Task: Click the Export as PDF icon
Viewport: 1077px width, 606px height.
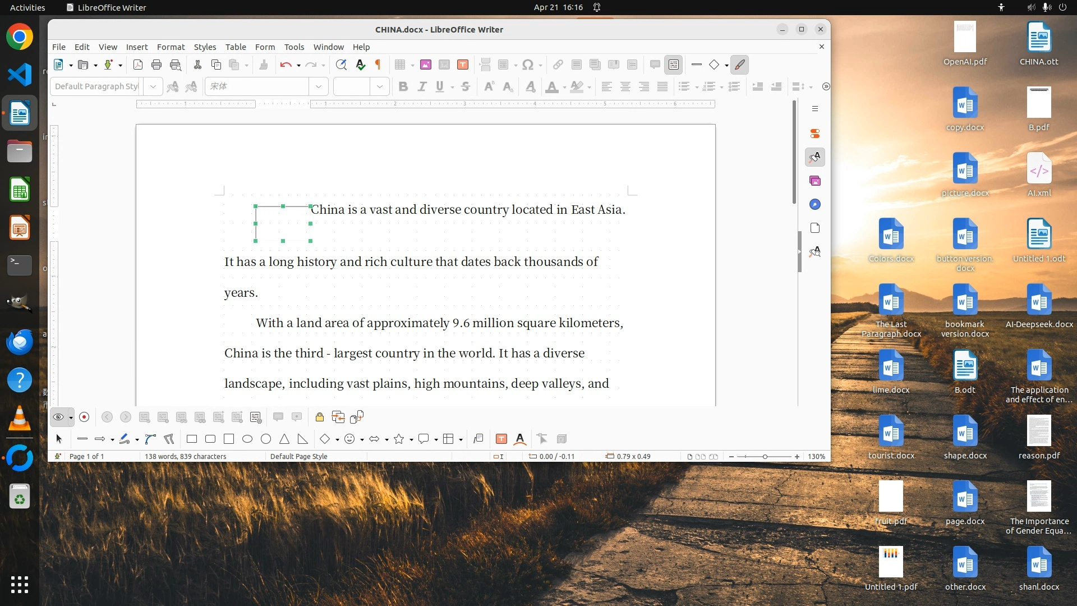Action: [x=138, y=65]
